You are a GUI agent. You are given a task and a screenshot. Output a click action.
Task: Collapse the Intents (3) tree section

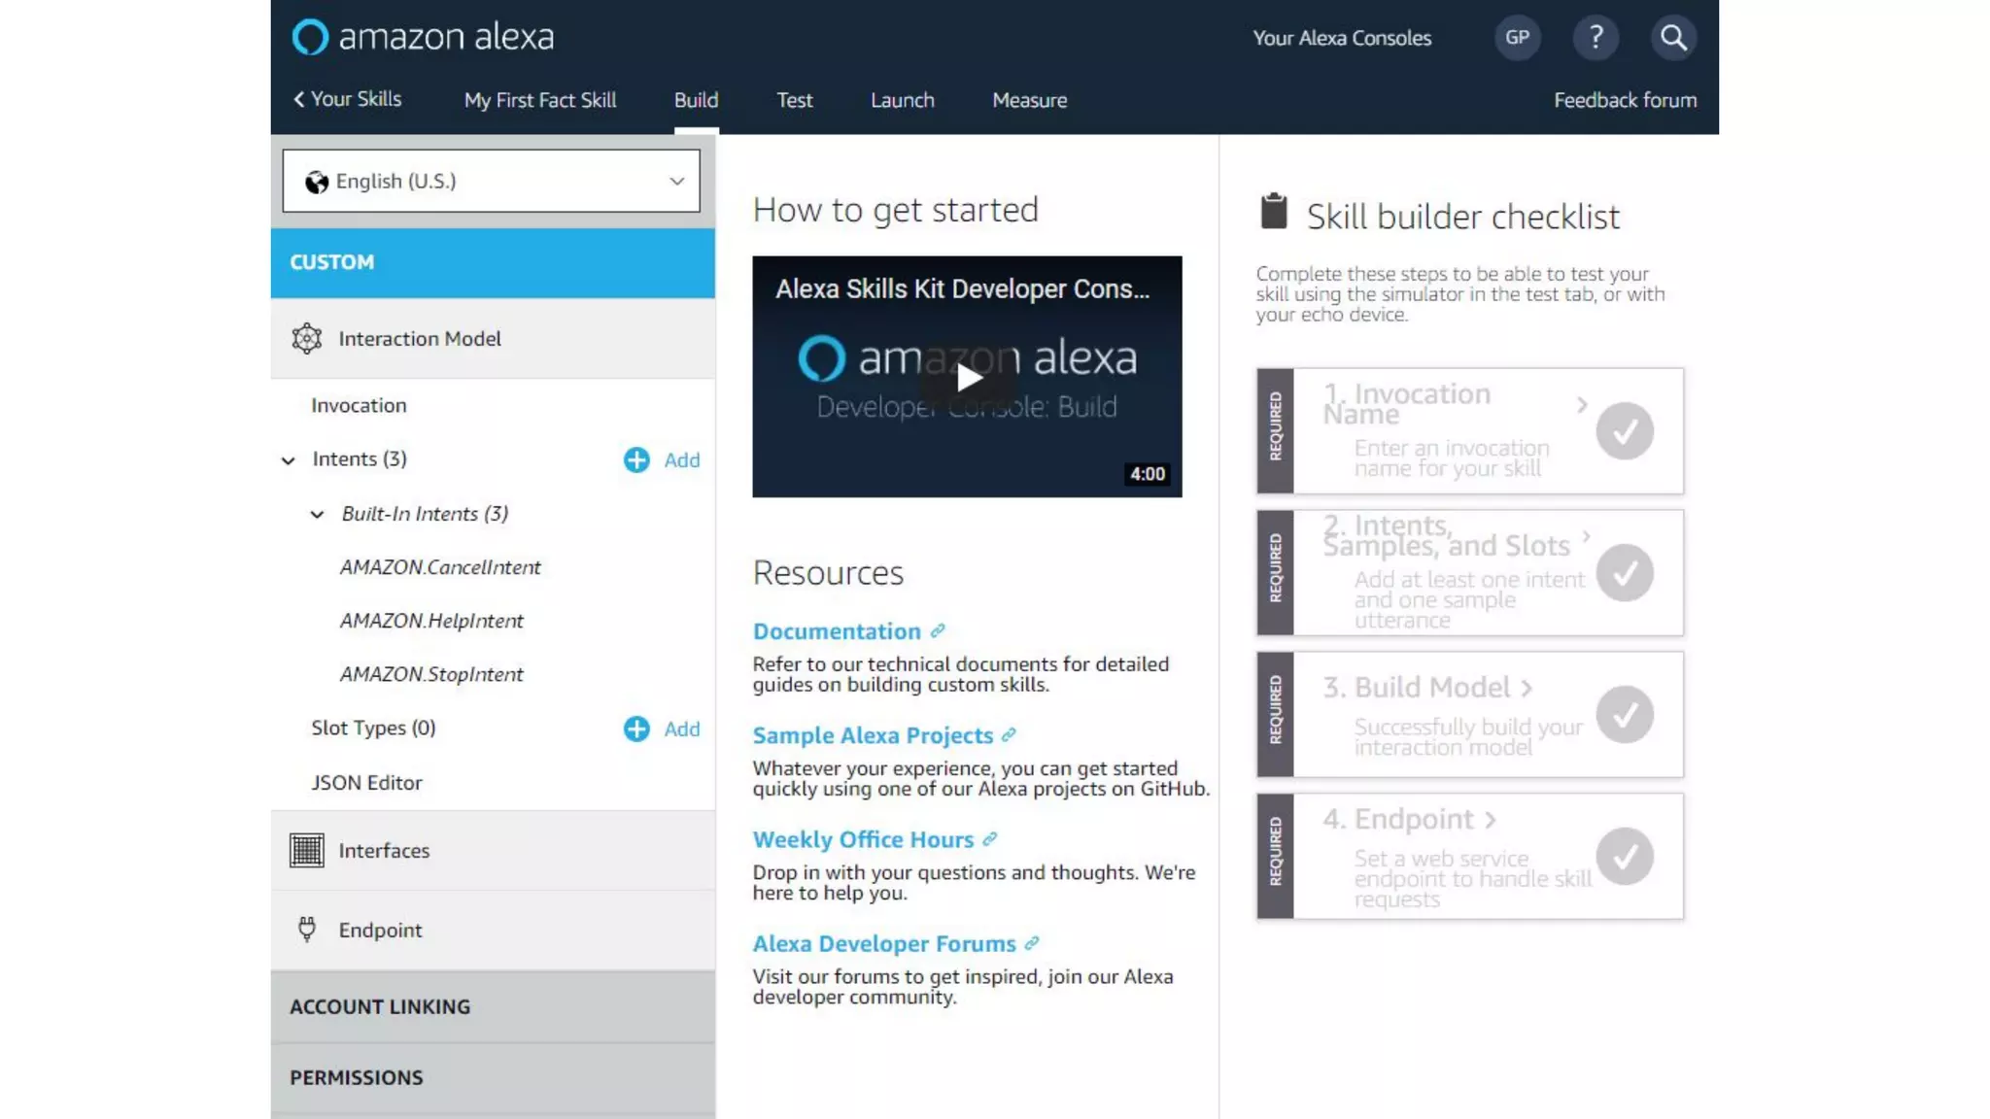(289, 460)
